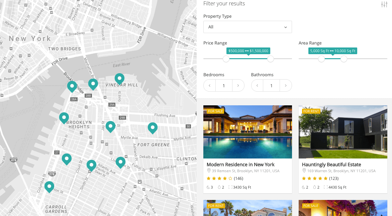Increase the Bedrooms count
This screenshot has width=392, height=216.
[238, 86]
